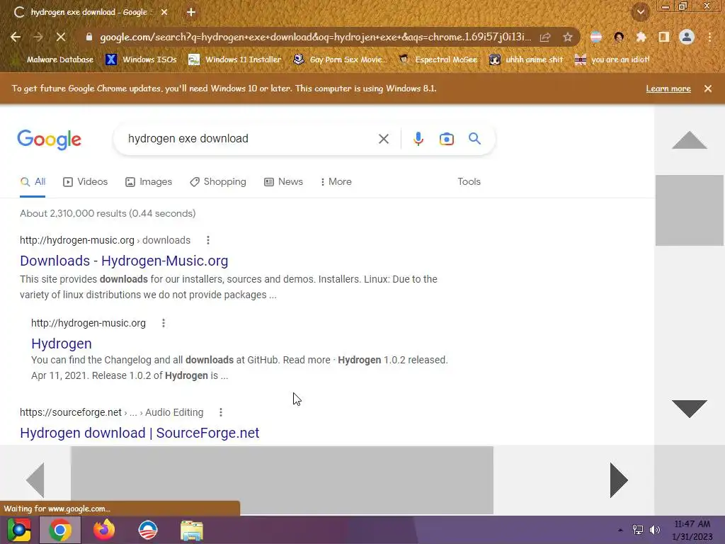725x544 pixels.
Task: Open options menu beside http://hydrogen-music.org
Action: tap(164, 323)
